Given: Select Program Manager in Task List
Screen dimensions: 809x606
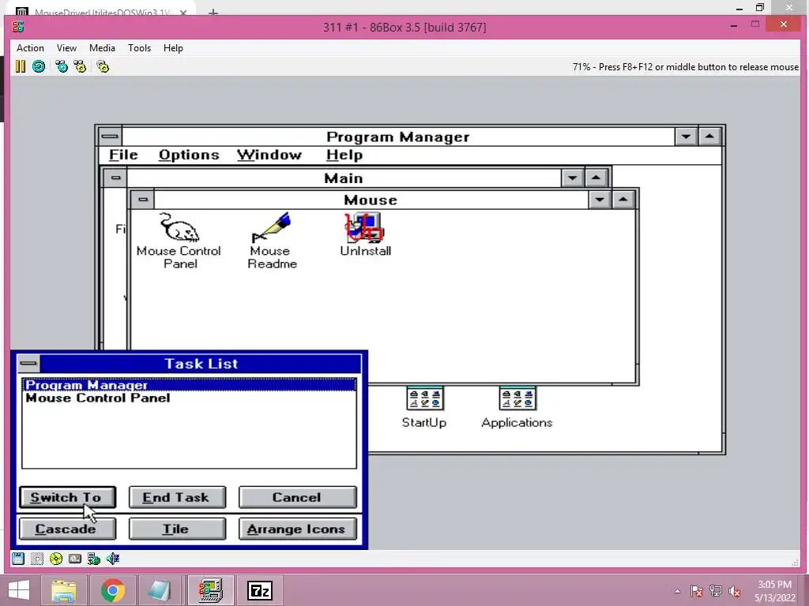Looking at the screenshot, I should tap(190, 385).
